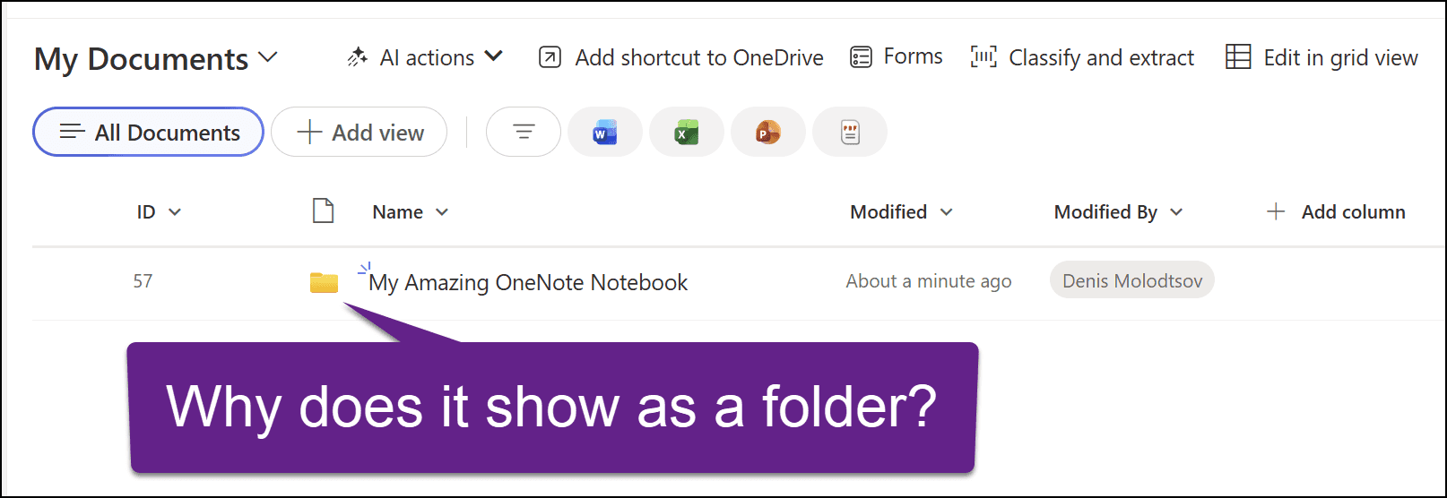The height and width of the screenshot is (498, 1447).
Task: Expand the AI actions menu
Action: coord(425,57)
